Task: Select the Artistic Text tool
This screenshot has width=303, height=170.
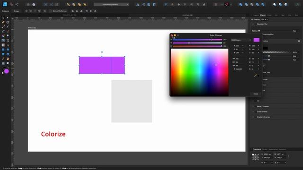Action: 8,45
